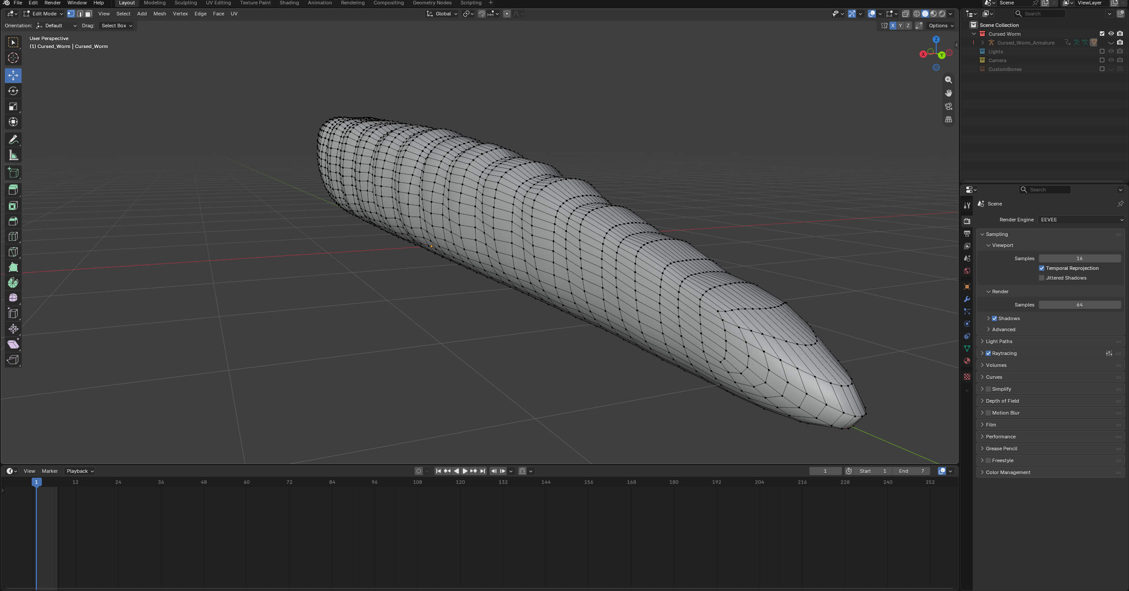Image resolution: width=1129 pixels, height=591 pixels.
Task: Open the File menu
Action: pyautogui.click(x=18, y=3)
